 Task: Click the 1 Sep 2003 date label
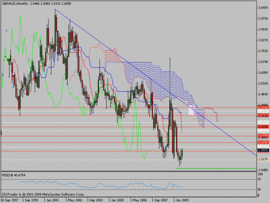pos(95,200)
